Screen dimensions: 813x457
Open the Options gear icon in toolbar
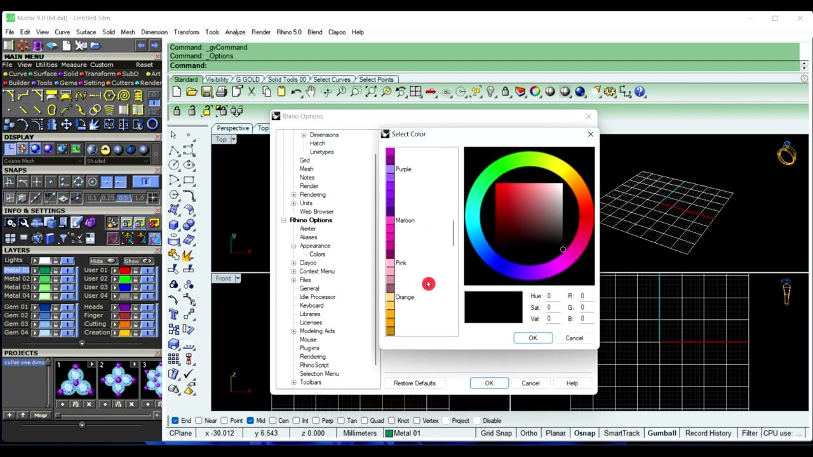click(610, 92)
